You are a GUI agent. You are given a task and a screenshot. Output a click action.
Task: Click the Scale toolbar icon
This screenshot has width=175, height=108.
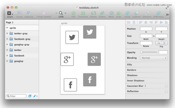[x=118, y=13]
